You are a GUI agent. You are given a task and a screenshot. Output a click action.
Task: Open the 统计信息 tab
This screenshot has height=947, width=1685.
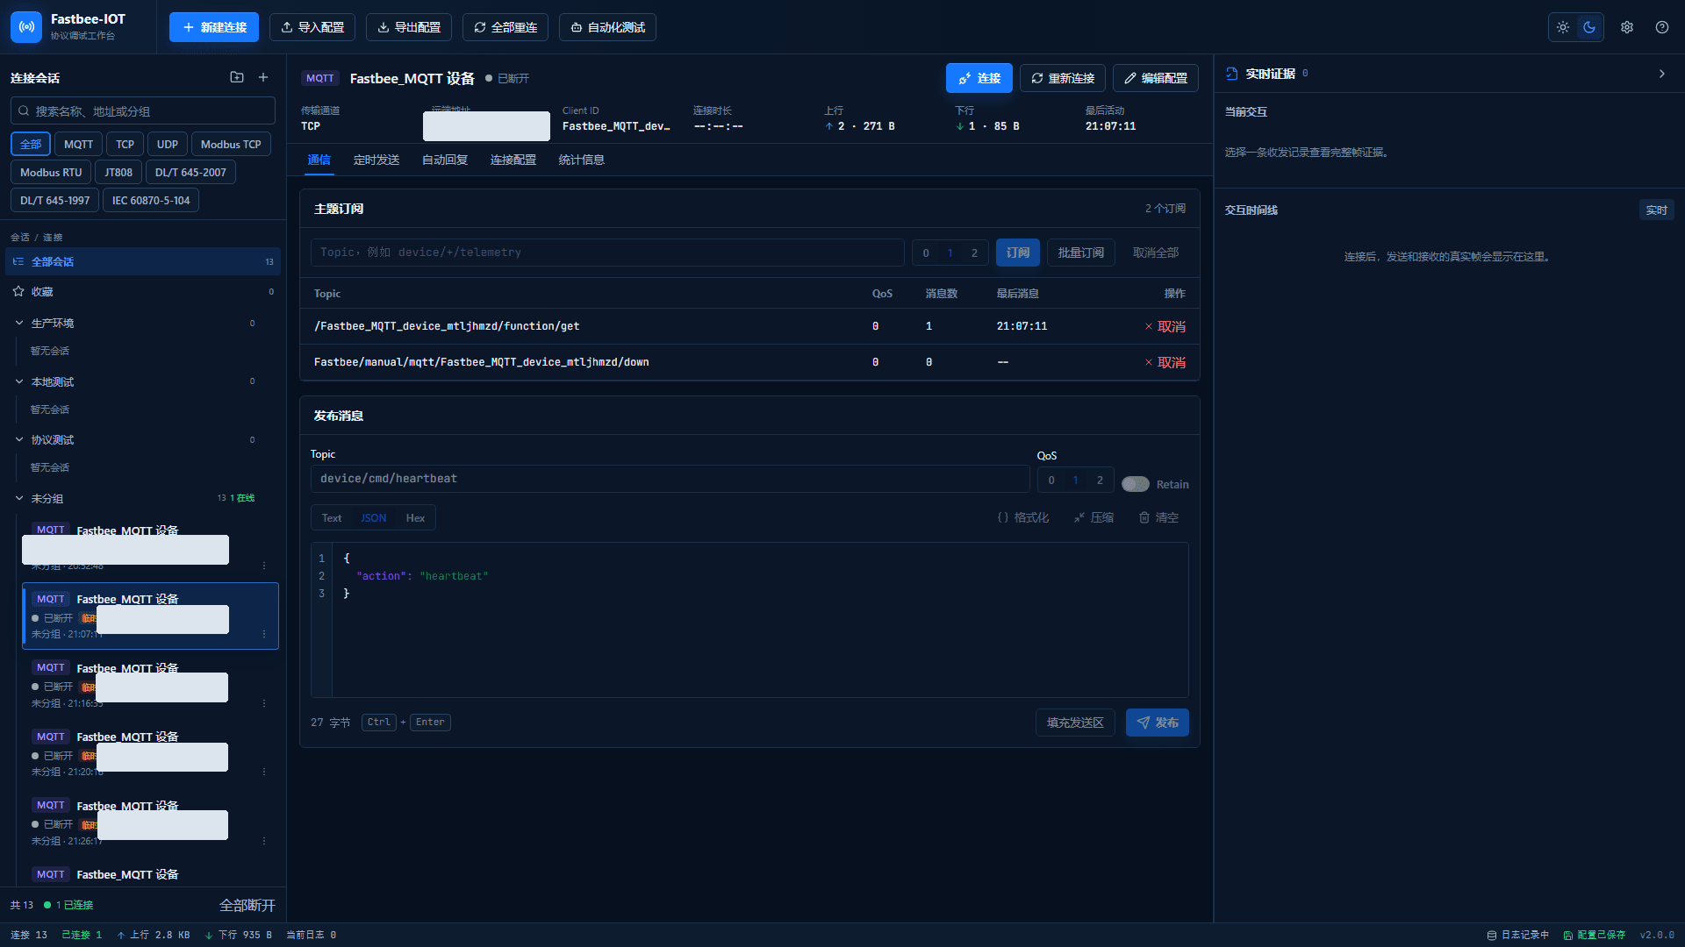click(582, 160)
